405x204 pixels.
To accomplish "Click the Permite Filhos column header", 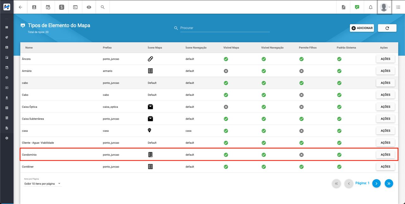I will click(x=308, y=48).
